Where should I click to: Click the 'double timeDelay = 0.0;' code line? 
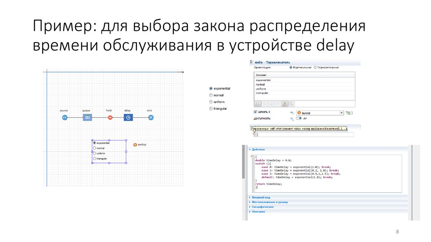(273, 160)
